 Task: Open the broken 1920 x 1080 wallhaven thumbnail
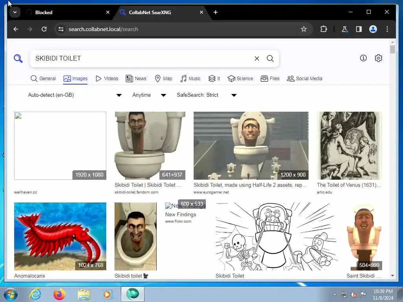pyautogui.click(x=60, y=145)
